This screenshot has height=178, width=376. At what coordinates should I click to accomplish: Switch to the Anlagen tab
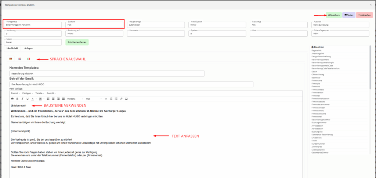pyautogui.click(x=28, y=48)
